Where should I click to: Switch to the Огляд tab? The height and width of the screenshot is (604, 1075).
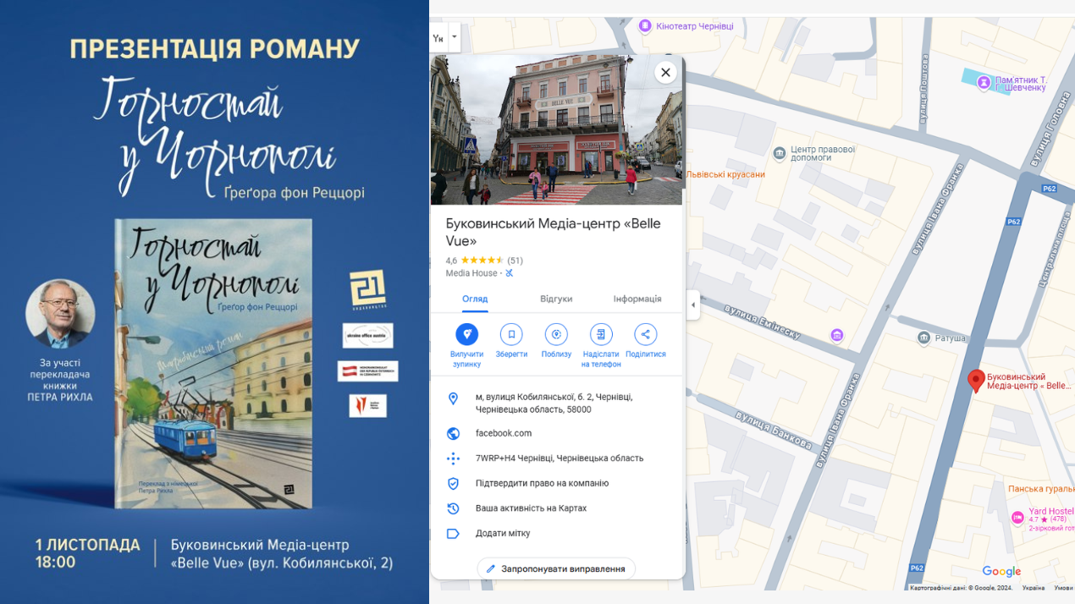click(x=475, y=299)
